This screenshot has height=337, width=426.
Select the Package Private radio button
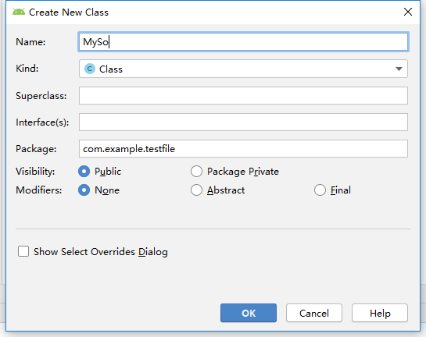point(196,172)
